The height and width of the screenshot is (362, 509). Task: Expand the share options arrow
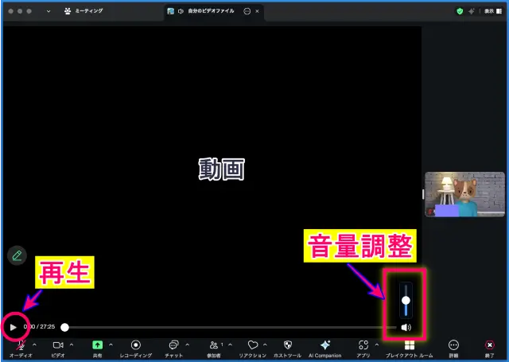[111, 344]
